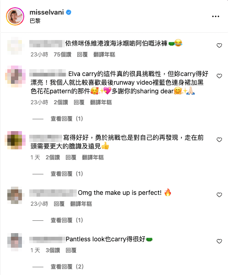Expand 查看回覆 (2) under the Pantless look comment
Screen dimensions: 228x275
(x=67, y=267)
